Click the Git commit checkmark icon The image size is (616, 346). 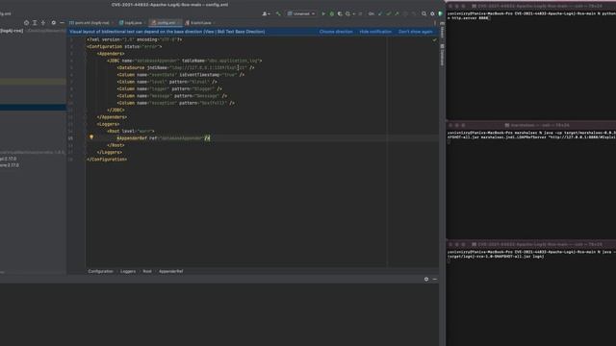coord(389,13)
